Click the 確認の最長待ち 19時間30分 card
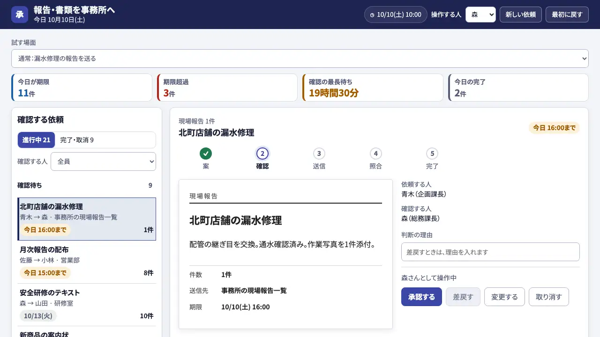This screenshot has width=600, height=337. click(x=373, y=88)
